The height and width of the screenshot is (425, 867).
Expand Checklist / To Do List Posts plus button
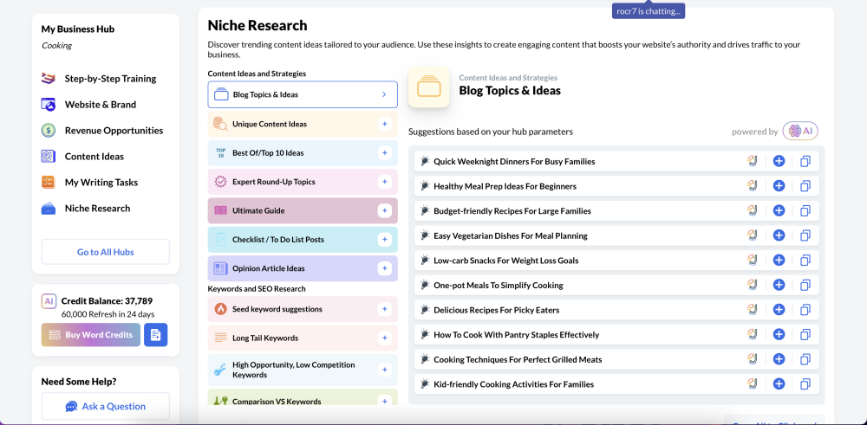(384, 240)
